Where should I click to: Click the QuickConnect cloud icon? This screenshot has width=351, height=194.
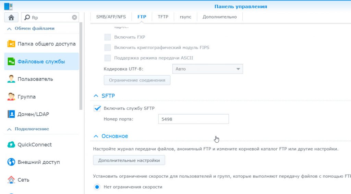pos(11,144)
